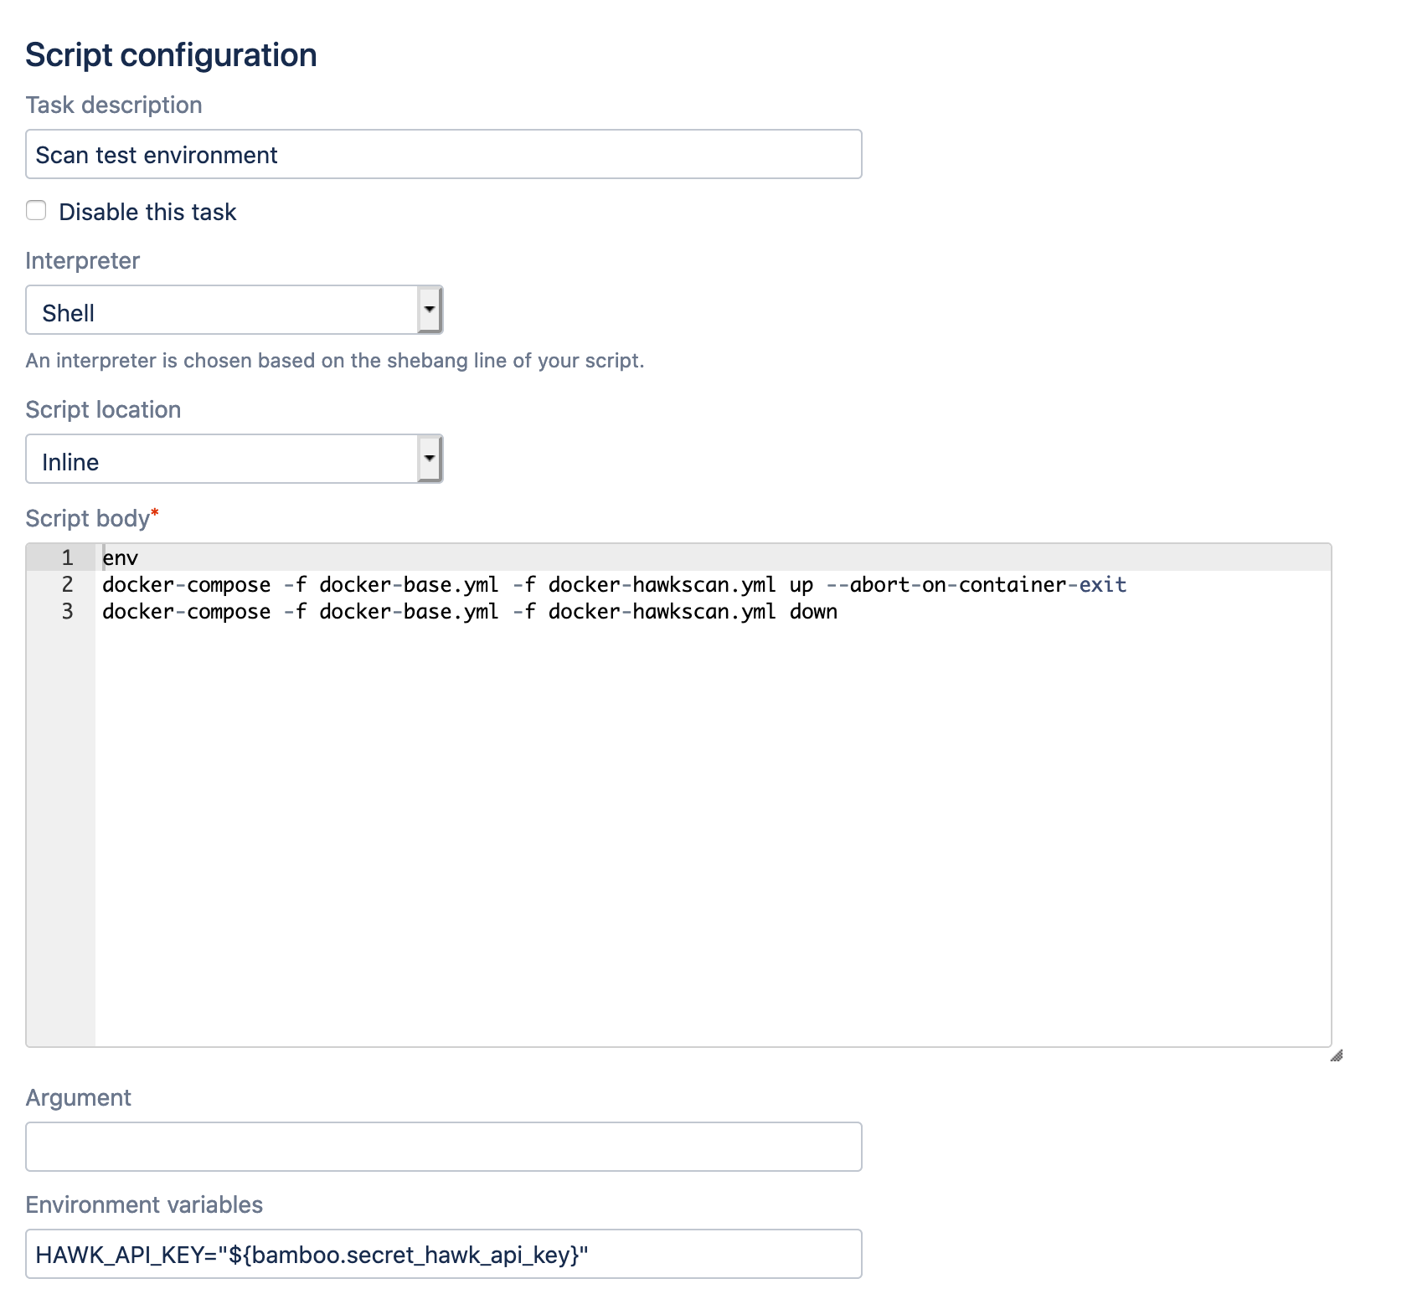The image size is (1407, 1294).
Task: Select the HAWK_API_KEY environment variable text
Action: (x=310, y=1253)
